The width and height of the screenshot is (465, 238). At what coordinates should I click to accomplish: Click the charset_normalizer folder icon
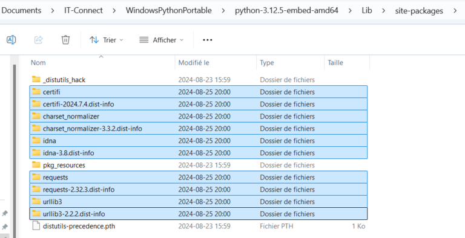(36, 116)
